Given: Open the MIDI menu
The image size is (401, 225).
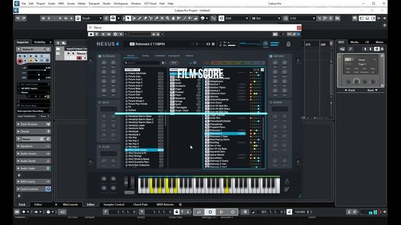Looking at the screenshot, I should [x=61, y=4].
